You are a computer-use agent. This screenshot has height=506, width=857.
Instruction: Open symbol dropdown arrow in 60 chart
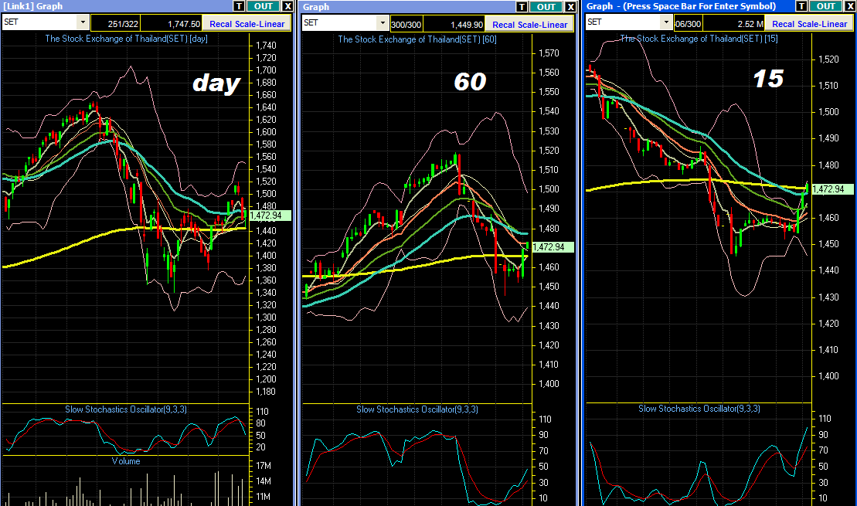(x=382, y=23)
